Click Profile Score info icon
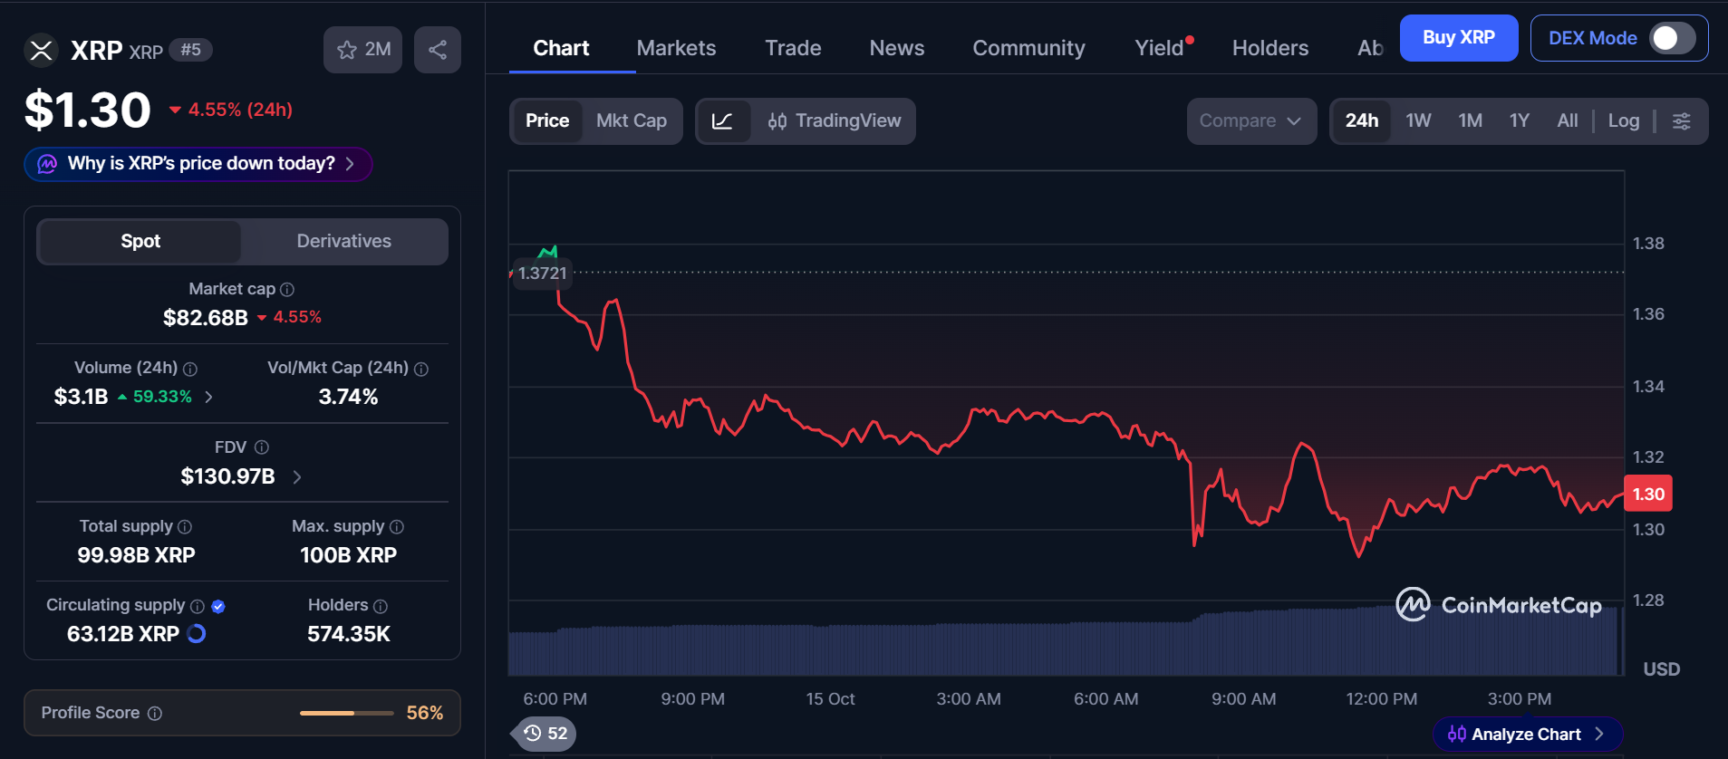 pyautogui.click(x=155, y=714)
